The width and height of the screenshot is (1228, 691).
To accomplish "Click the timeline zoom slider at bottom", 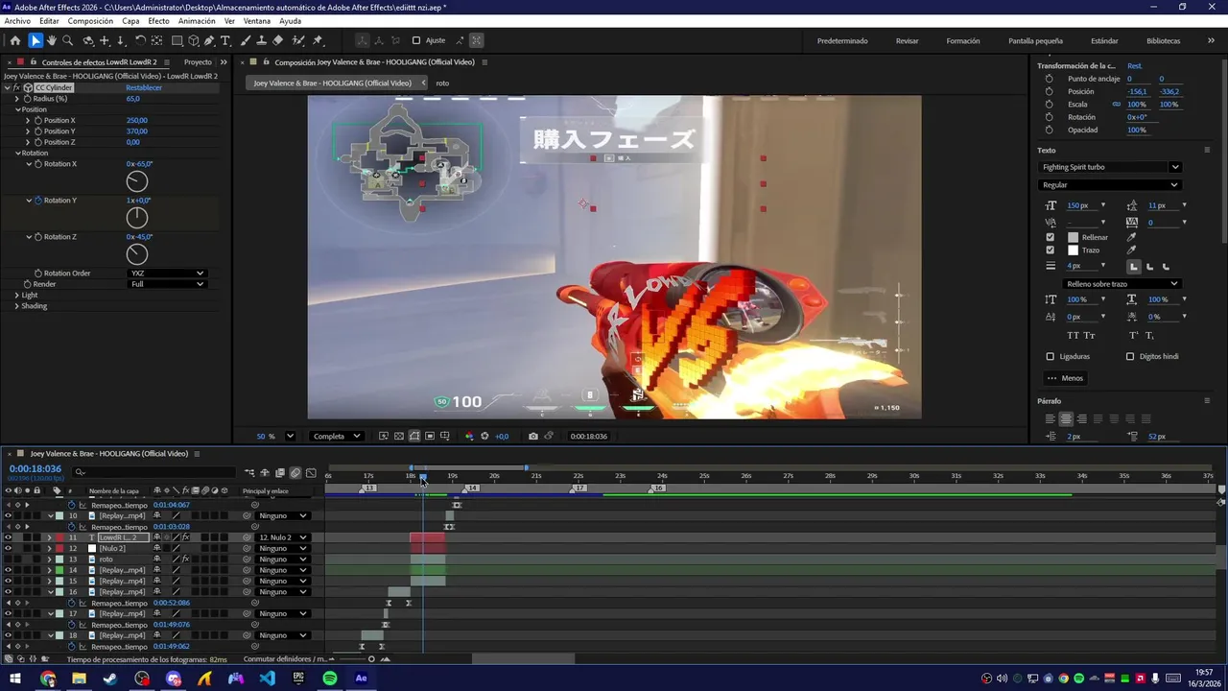I will point(357,659).
